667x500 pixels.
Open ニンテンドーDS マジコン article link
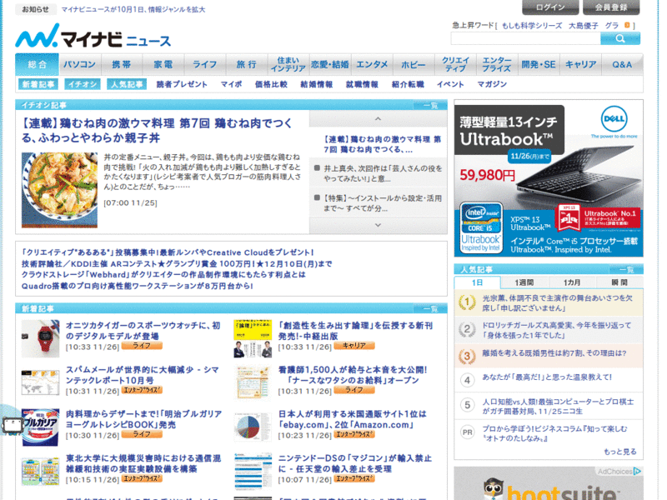coord(355,463)
